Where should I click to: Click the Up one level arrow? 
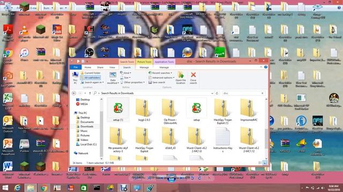point(90,93)
